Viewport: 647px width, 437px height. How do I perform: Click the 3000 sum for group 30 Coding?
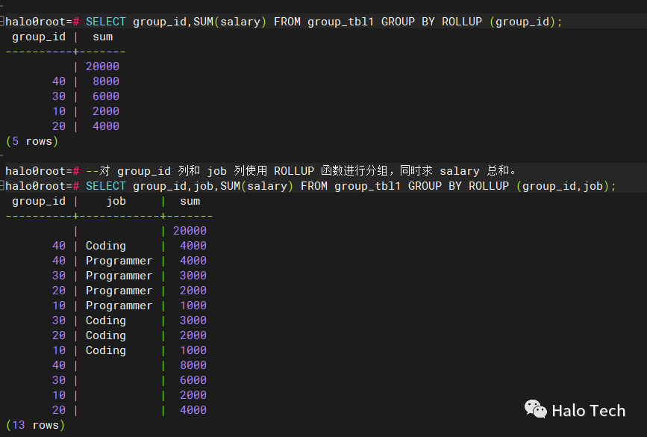[193, 320]
